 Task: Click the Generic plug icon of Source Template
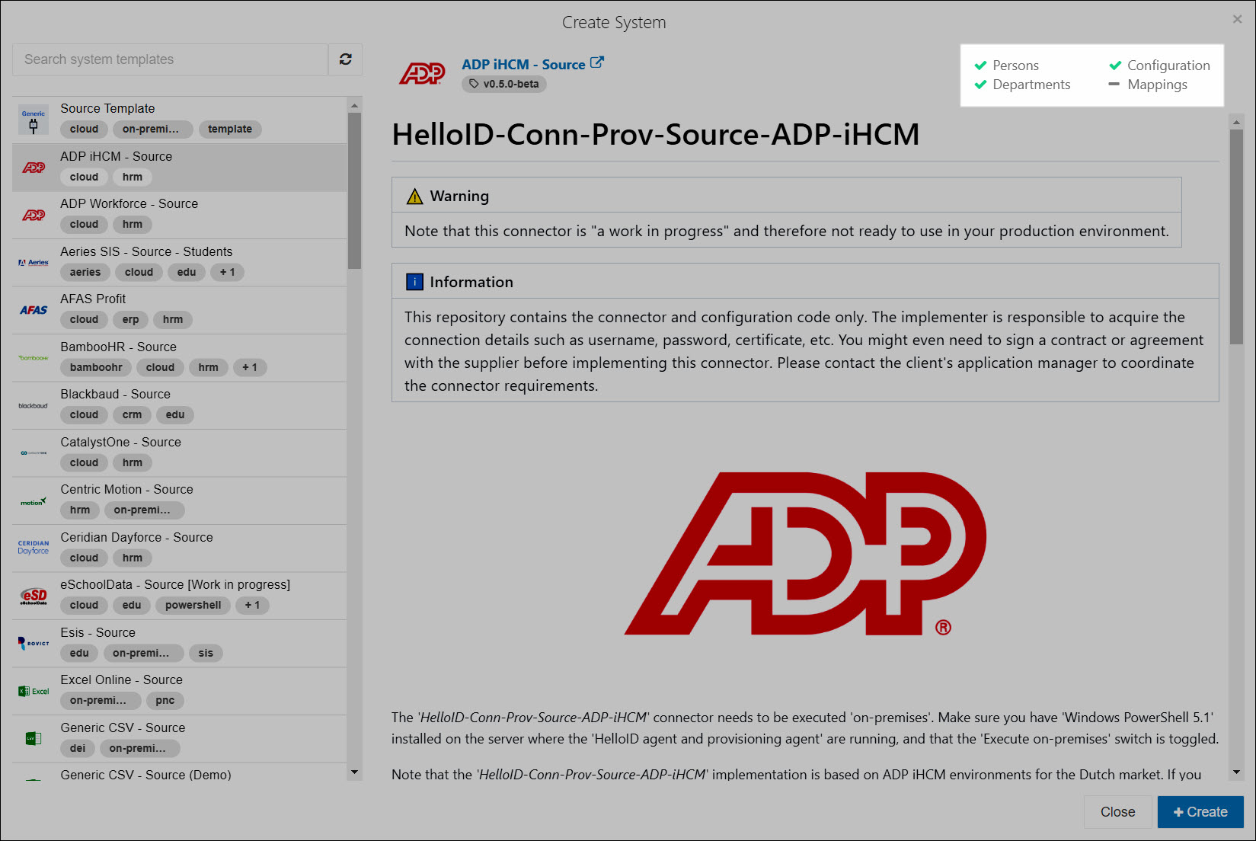(x=34, y=120)
